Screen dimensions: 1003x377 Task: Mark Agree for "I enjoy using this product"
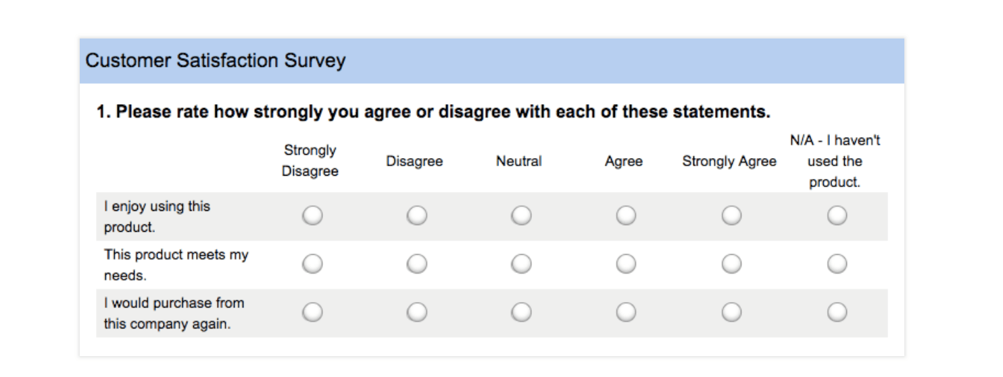coord(626,216)
